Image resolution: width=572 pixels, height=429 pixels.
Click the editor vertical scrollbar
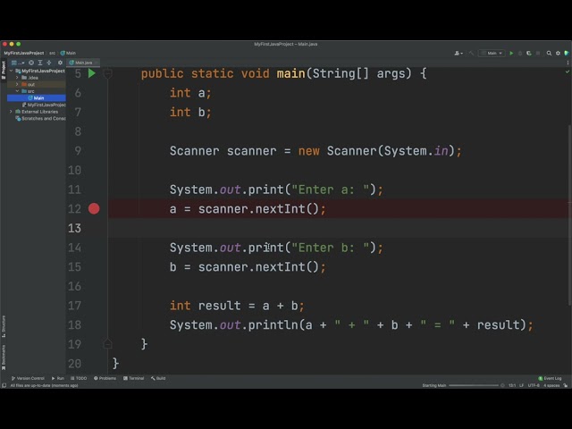tap(569, 215)
